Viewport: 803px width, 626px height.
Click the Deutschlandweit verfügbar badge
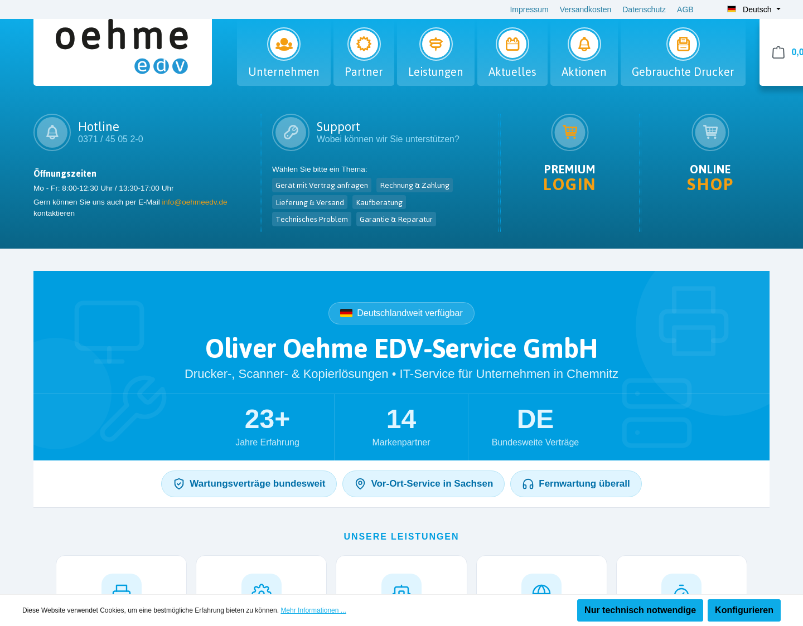tap(401, 313)
